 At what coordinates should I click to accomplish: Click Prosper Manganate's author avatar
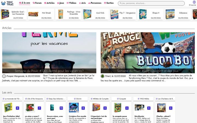click(4, 76)
